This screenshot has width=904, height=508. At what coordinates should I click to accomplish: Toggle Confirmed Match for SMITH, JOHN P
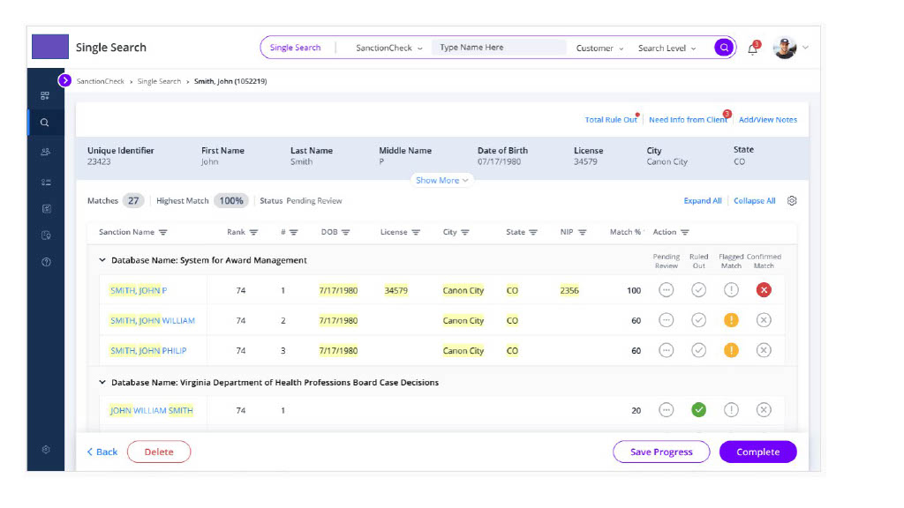point(764,290)
